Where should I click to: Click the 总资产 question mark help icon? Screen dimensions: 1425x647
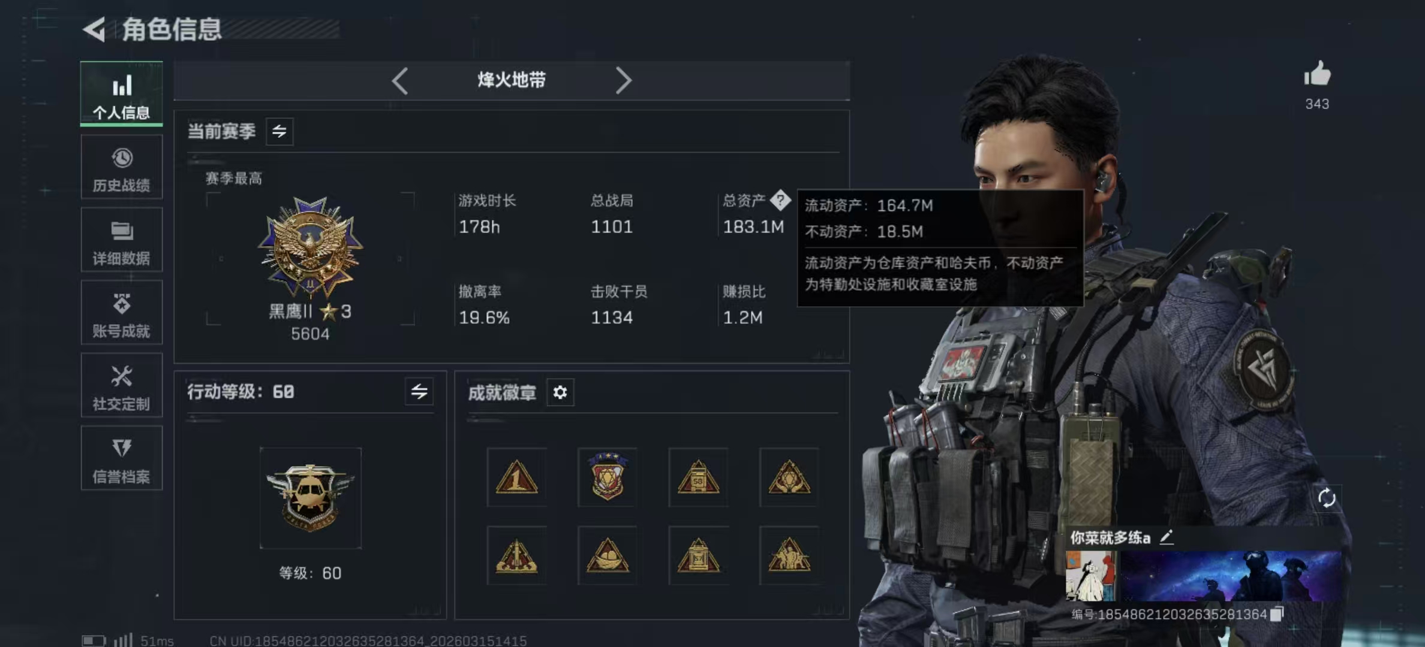pos(780,200)
